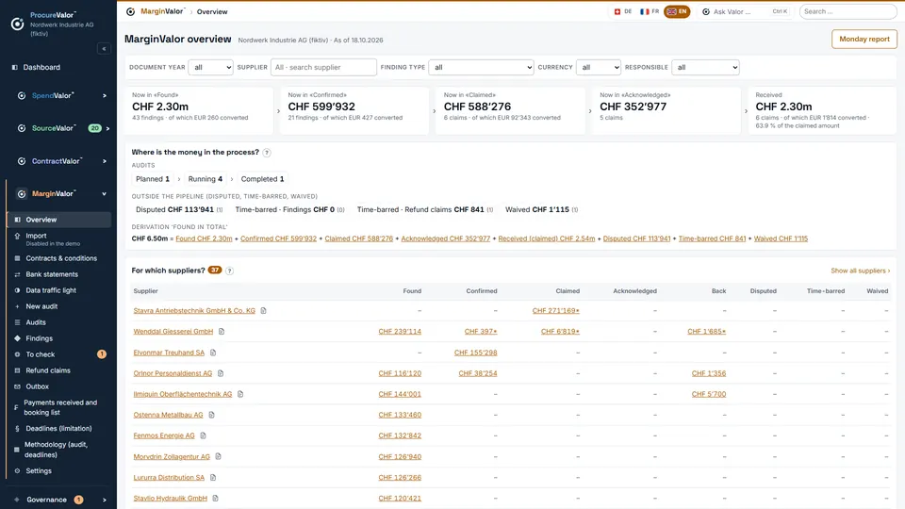Open help icon beside For which suppliers

click(230, 271)
